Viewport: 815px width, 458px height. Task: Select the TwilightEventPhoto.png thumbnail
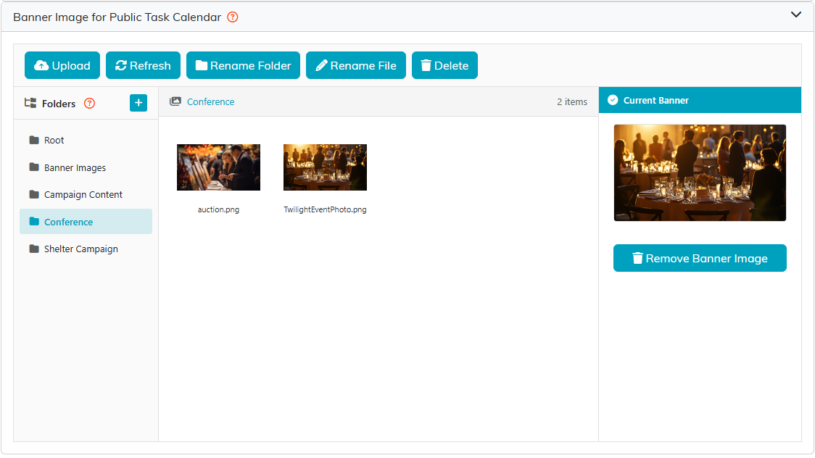click(x=325, y=167)
